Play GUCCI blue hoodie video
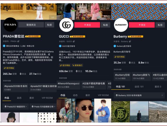167x126 pixels. (103, 110)
